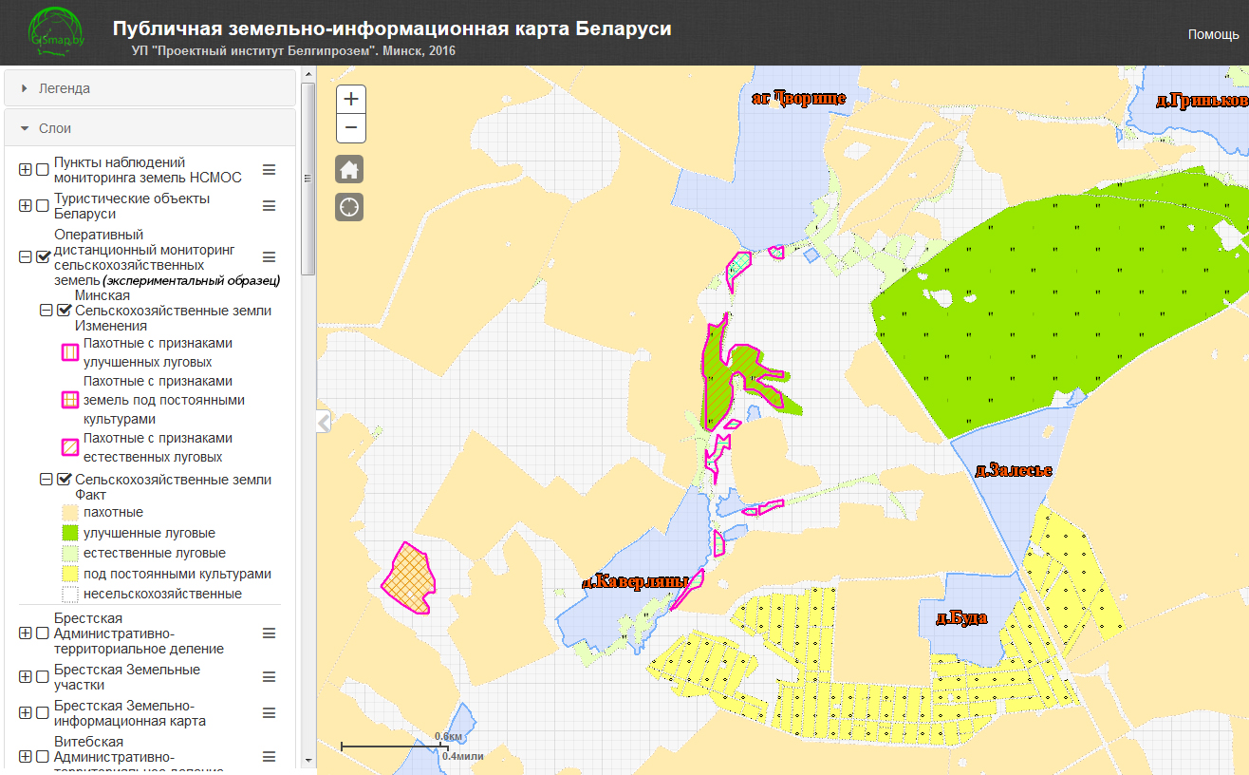
Task: Open the Помощь link
Action: point(1213,34)
